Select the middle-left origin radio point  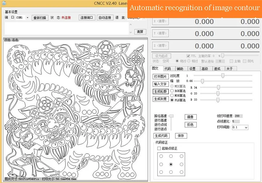(161, 164)
